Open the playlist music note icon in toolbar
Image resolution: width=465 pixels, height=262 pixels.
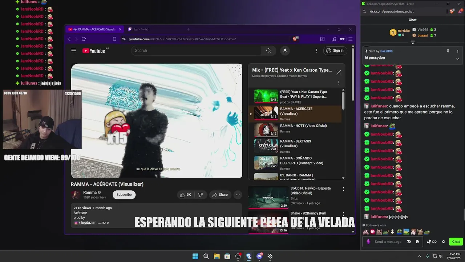coord(334,39)
